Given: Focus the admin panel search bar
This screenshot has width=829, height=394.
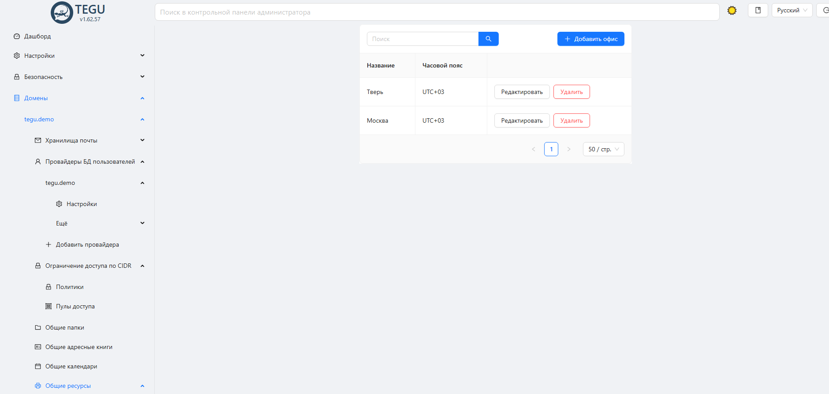Looking at the screenshot, I should point(437,12).
